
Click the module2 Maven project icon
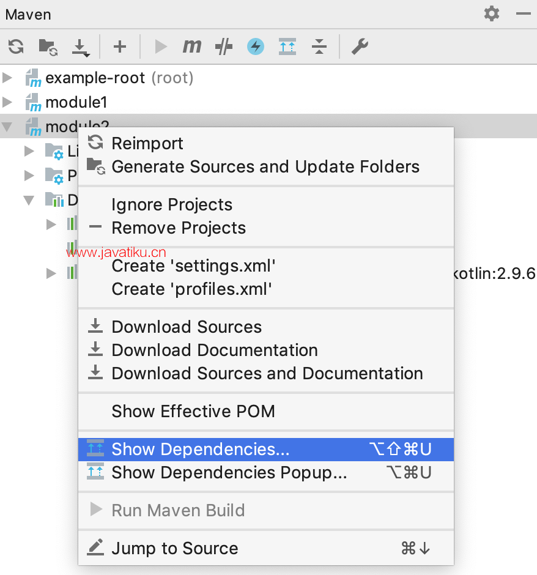33,127
